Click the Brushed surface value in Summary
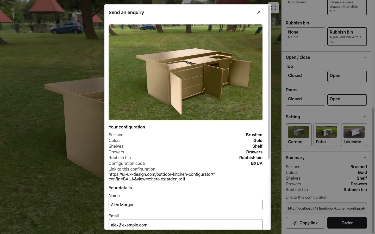375x234 pixels. (x=359, y=167)
